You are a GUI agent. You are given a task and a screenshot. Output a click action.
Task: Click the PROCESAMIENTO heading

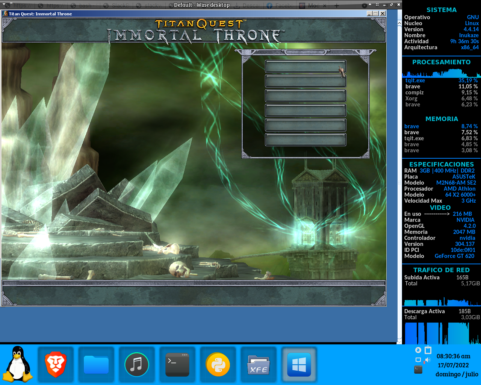point(442,62)
